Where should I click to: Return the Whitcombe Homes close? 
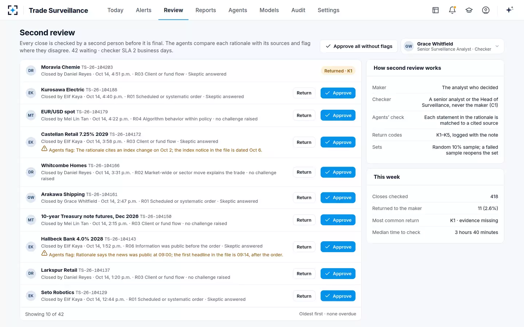(304, 172)
